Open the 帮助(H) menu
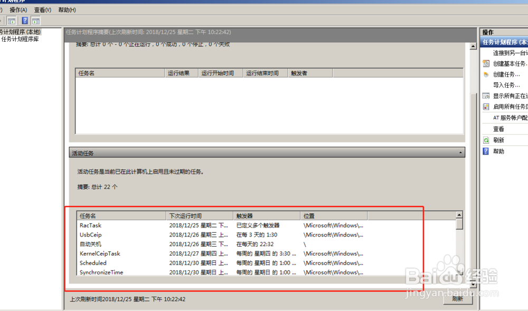Image resolution: width=528 pixels, height=311 pixels. tap(67, 10)
